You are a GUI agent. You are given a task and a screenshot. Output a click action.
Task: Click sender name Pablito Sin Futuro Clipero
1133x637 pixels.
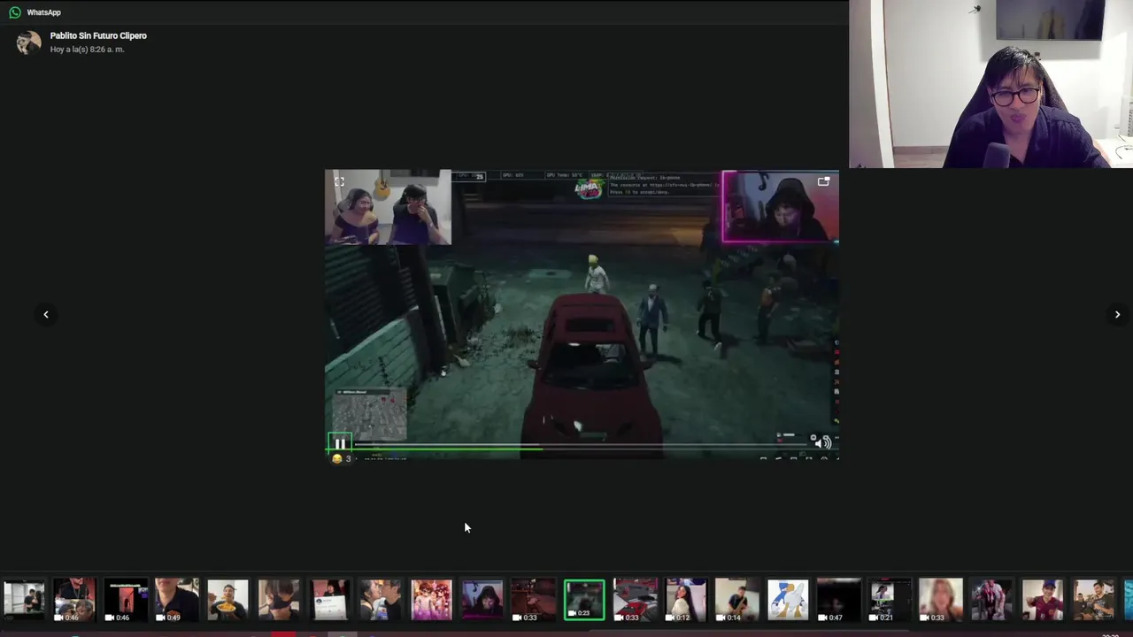click(x=98, y=35)
